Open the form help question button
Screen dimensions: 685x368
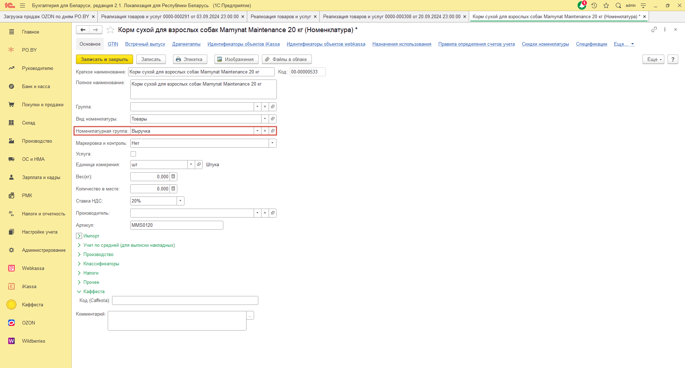(x=673, y=59)
